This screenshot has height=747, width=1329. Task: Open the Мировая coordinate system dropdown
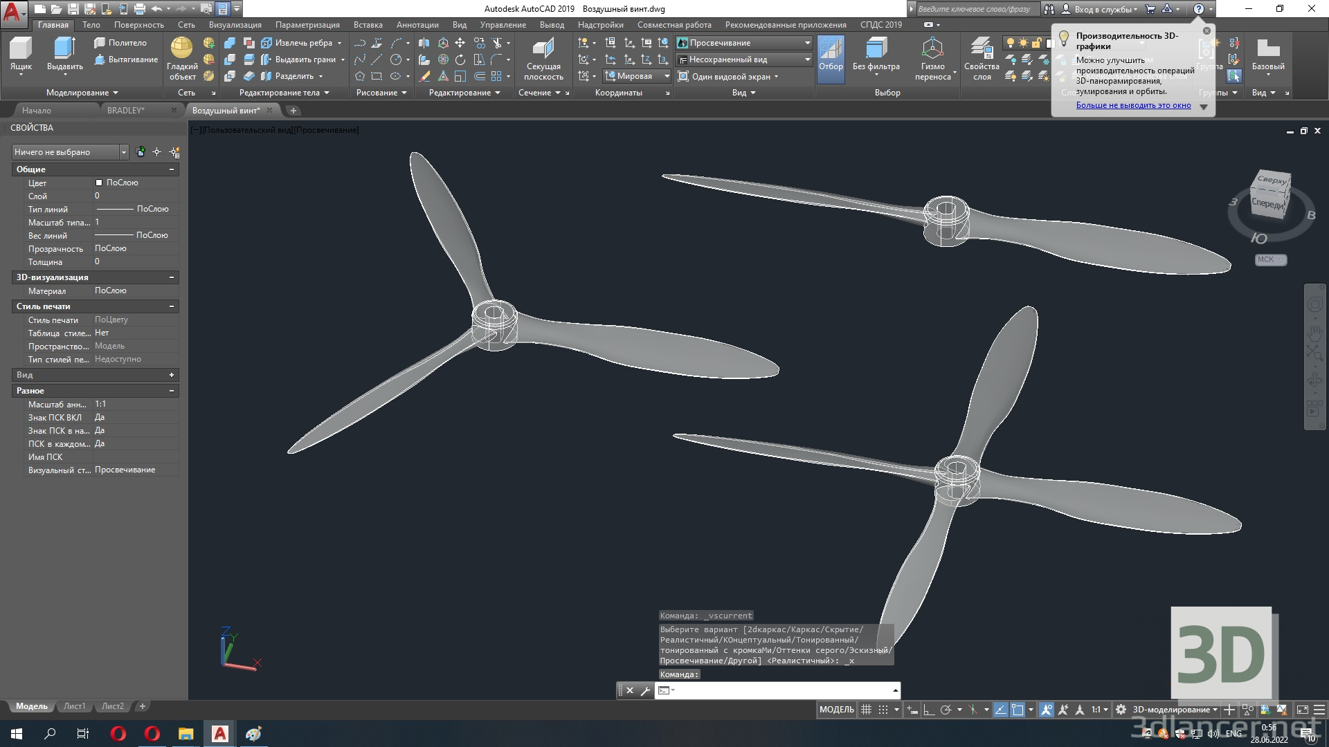tap(638, 76)
